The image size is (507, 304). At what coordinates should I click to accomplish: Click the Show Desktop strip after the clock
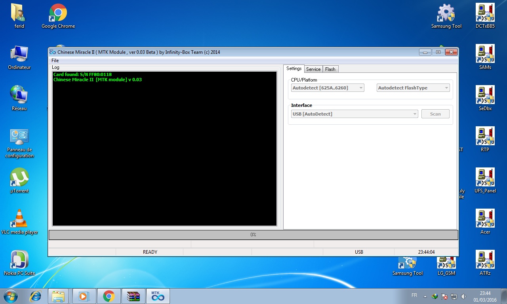[x=504, y=296]
